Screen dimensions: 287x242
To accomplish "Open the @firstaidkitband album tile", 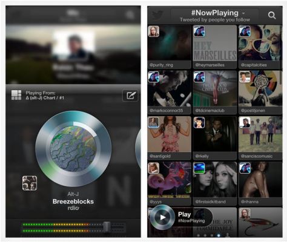I will tap(215, 183).
